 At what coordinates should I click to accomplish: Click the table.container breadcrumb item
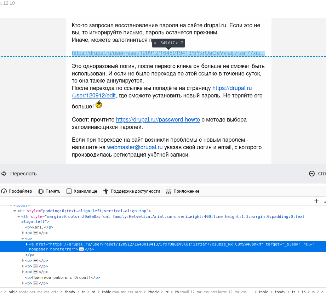pyautogui.click(x=33, y=291)
